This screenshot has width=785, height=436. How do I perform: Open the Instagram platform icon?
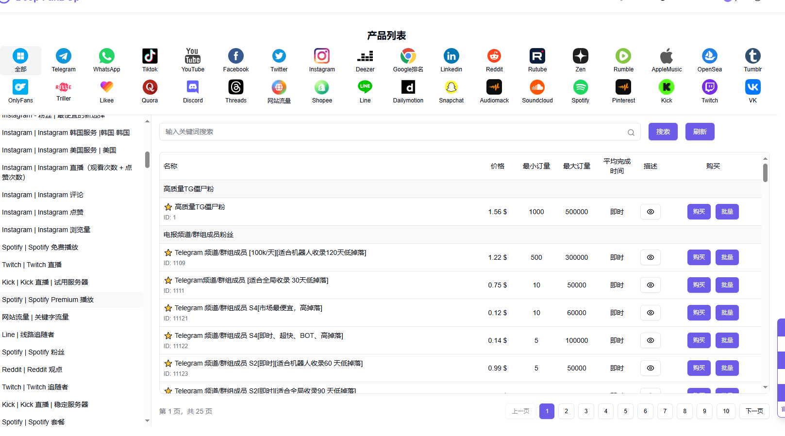tap(322, 56)
